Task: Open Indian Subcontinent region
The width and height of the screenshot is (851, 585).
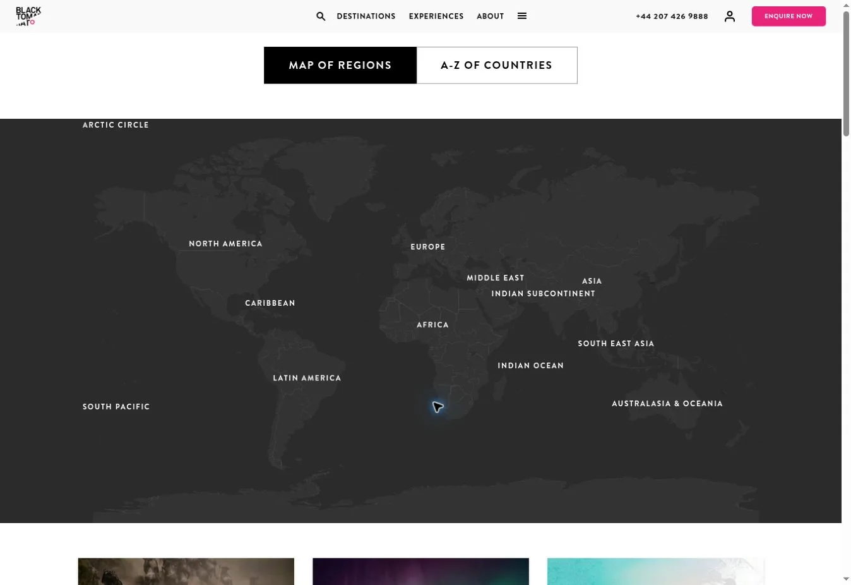Action: click(544, 294)
